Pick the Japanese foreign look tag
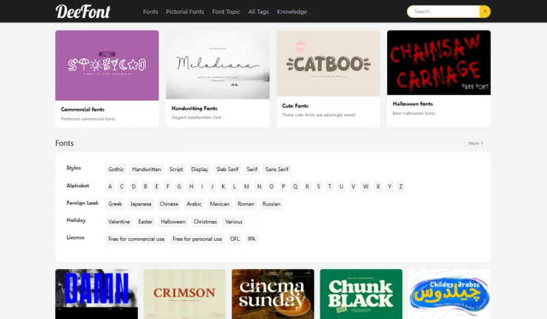The height and width of the screenshot is (319, 547). 141,204
